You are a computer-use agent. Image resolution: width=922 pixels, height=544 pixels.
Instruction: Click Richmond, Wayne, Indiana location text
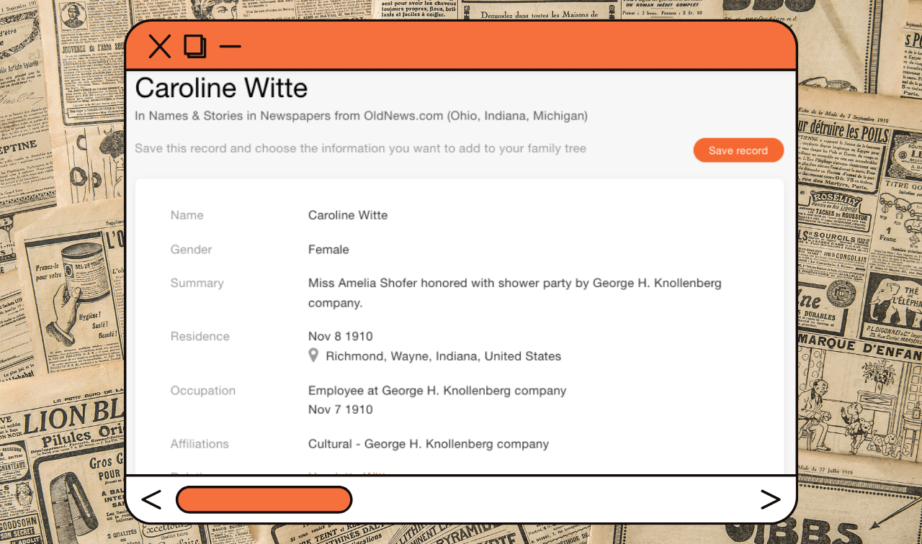pos(443,356)
